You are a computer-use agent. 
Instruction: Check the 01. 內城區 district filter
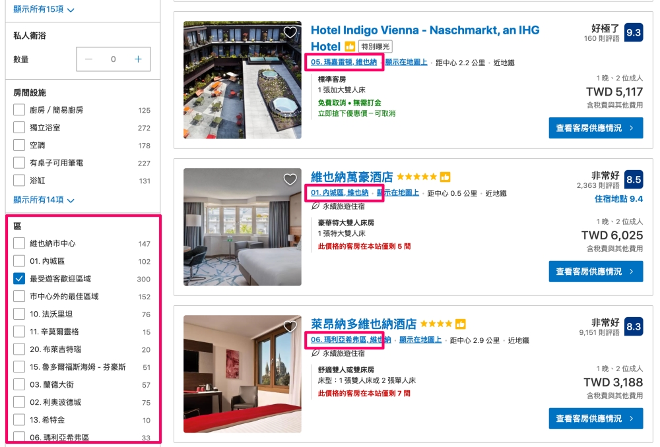click(x=19, y=260)
